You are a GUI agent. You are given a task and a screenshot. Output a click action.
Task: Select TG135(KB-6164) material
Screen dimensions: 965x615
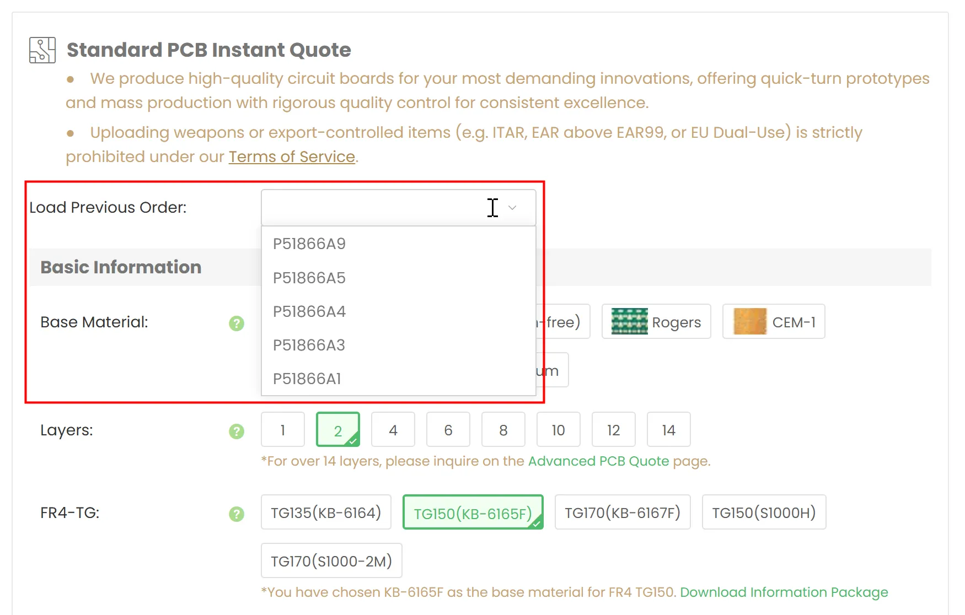coord(326,512)
